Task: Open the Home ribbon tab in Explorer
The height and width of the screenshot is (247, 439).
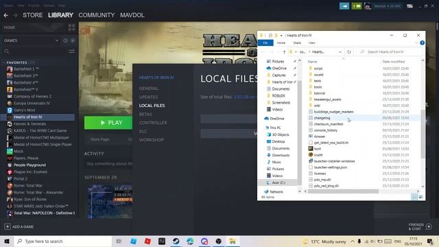Action: 281,43
